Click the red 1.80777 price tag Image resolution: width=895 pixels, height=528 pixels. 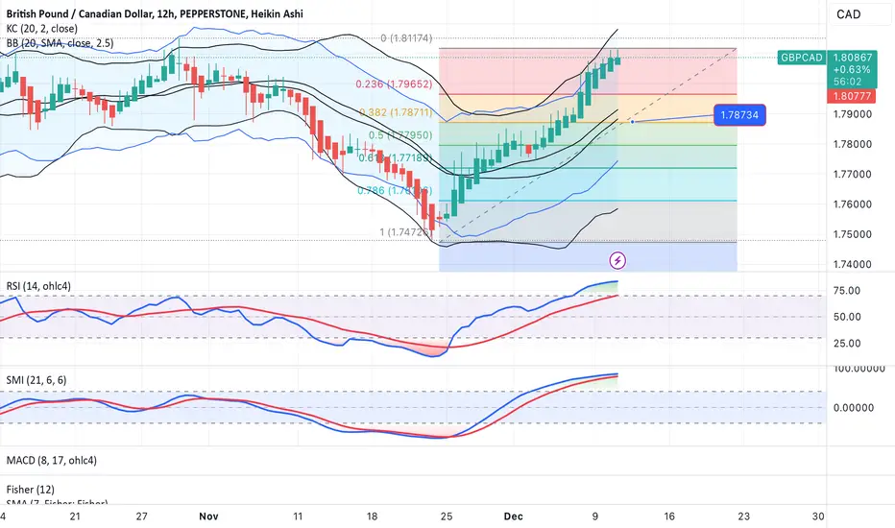pyautogui.click(x=851, y=96)
